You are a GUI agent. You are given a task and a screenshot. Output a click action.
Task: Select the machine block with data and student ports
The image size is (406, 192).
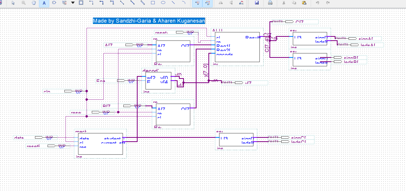(101, 144)
